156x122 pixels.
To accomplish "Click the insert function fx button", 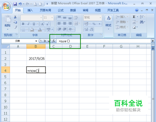I will [54, 41].
